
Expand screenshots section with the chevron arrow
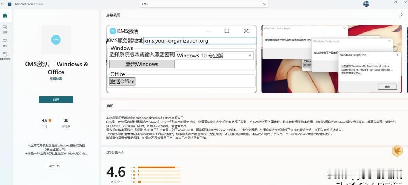tap(402, 15)
